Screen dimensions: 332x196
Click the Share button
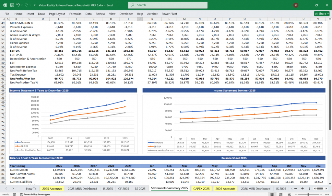pos(320,14)
